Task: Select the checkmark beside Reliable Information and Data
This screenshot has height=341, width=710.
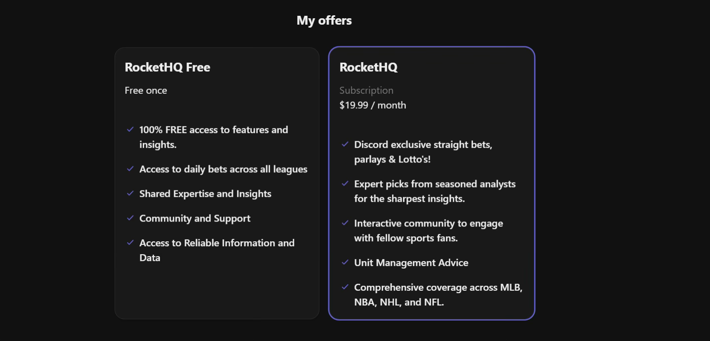Action: (130, 243)
